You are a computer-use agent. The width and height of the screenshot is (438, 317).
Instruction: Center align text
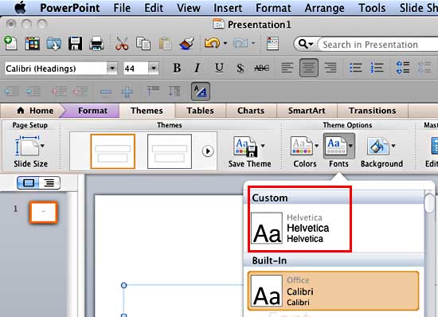[x=309, y=68]
